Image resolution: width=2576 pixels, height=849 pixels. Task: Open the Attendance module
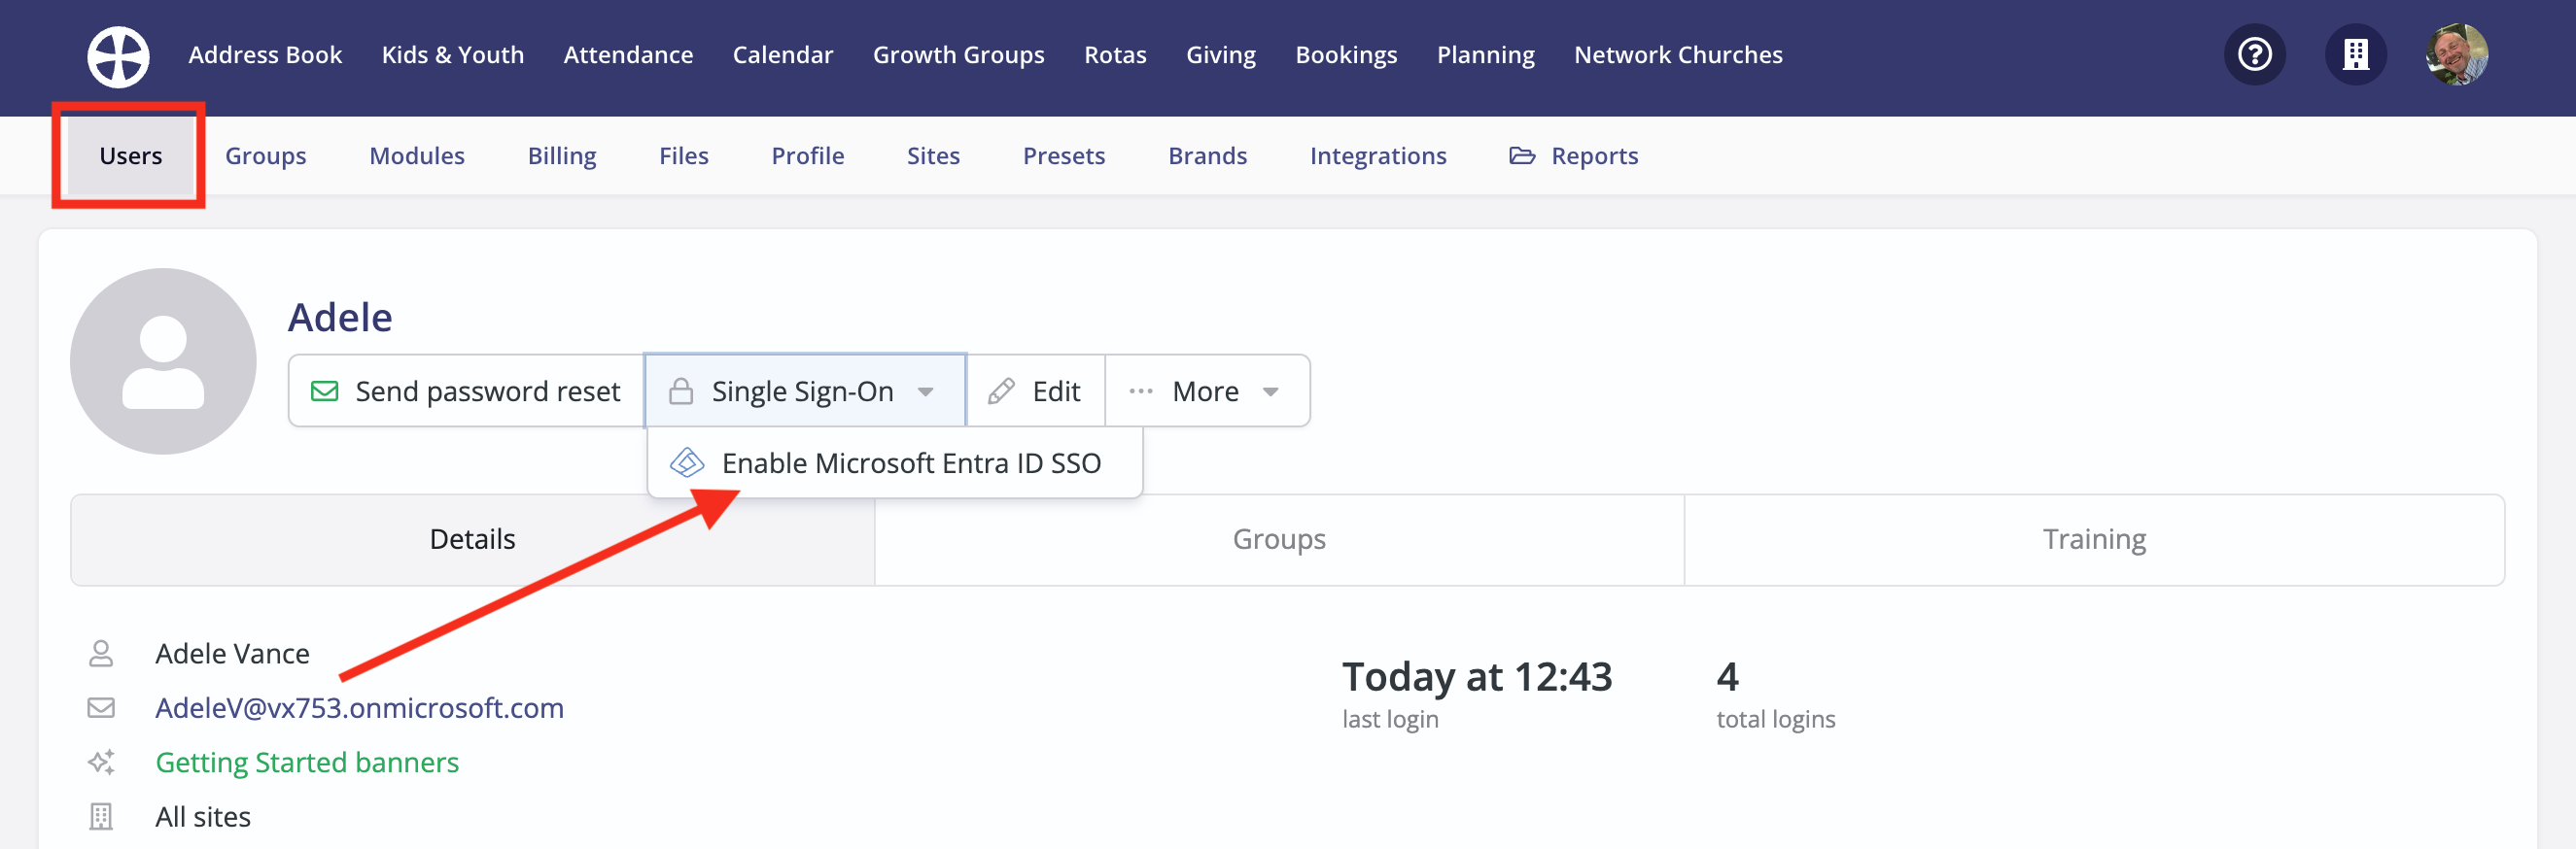pos(628,55)
